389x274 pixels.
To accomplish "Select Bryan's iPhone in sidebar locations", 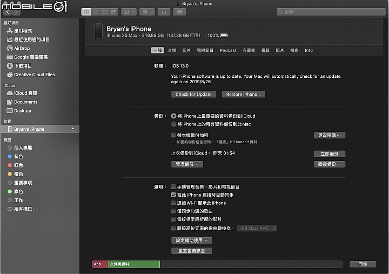I will pos(40,129).
